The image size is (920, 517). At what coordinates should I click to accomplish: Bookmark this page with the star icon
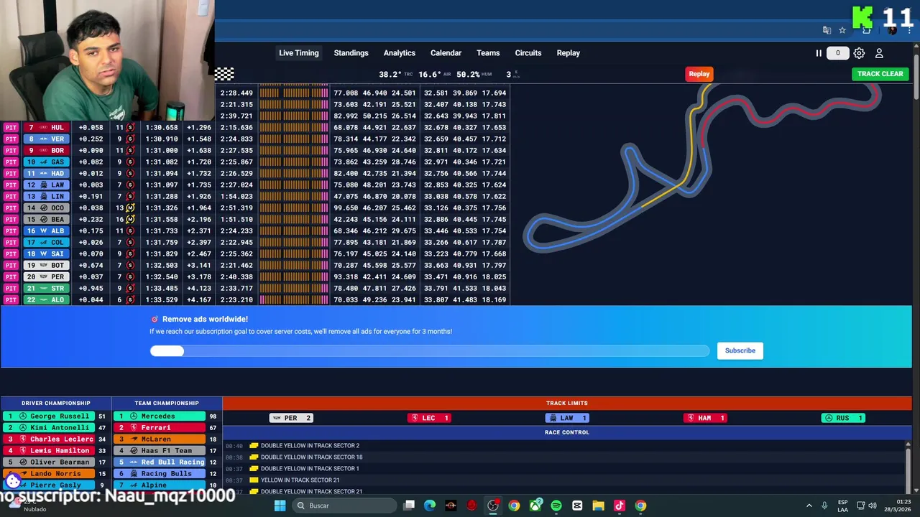[842, 30]
